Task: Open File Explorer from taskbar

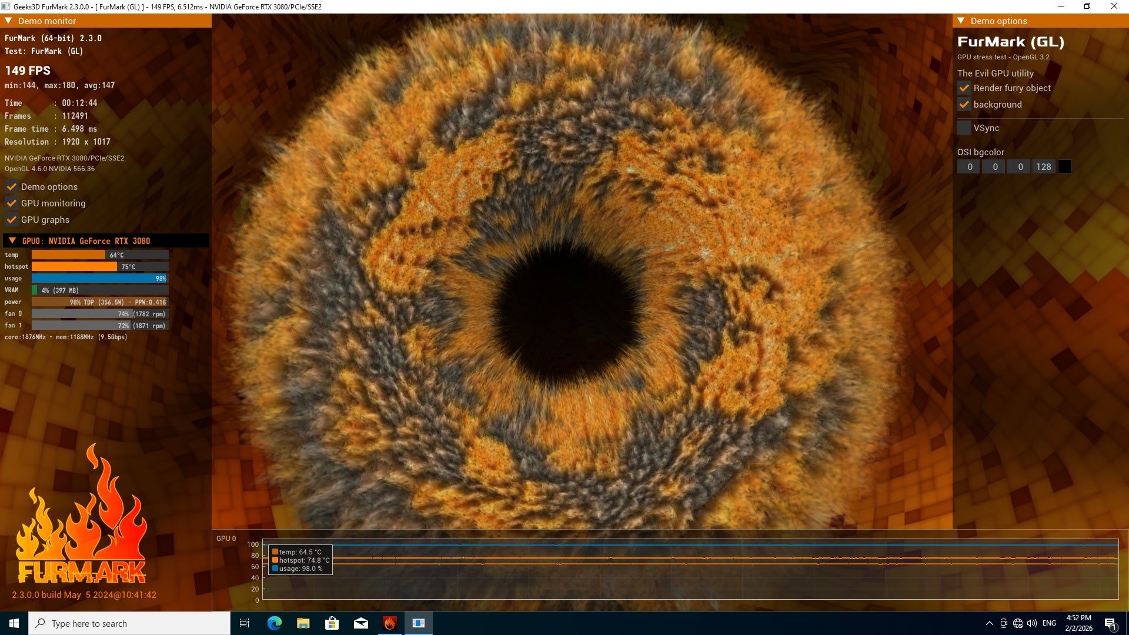Action: [303, 623]
